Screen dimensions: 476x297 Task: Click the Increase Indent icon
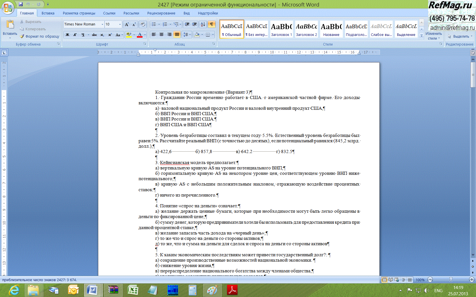[194, 24]
